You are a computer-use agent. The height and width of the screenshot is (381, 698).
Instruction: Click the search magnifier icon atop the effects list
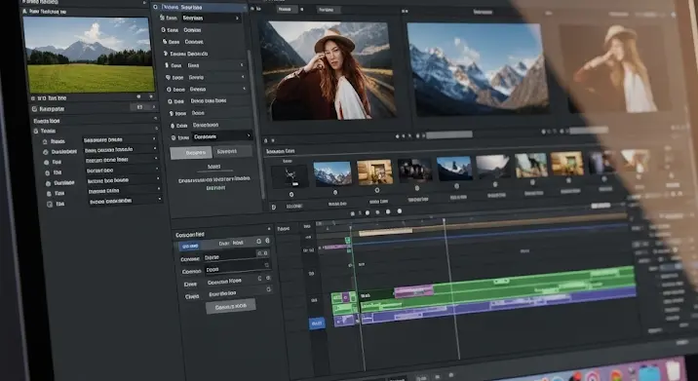coord(155,7)
